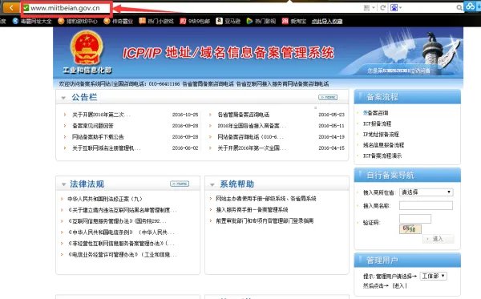Open the 毒霸网址大全 bookmark
Viewport: 481px width, 299px height.
(32, 21)
